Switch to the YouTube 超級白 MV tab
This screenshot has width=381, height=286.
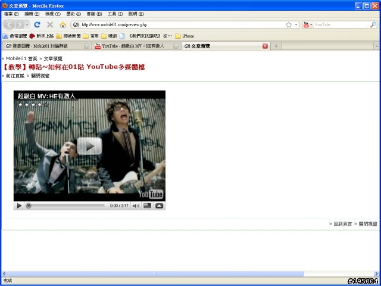pos(137,46)
